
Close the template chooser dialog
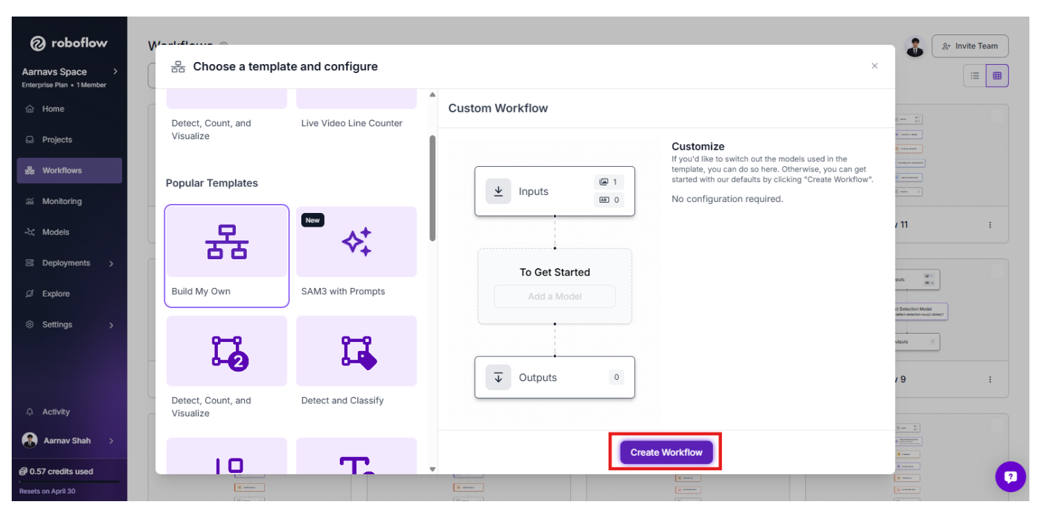874,66
